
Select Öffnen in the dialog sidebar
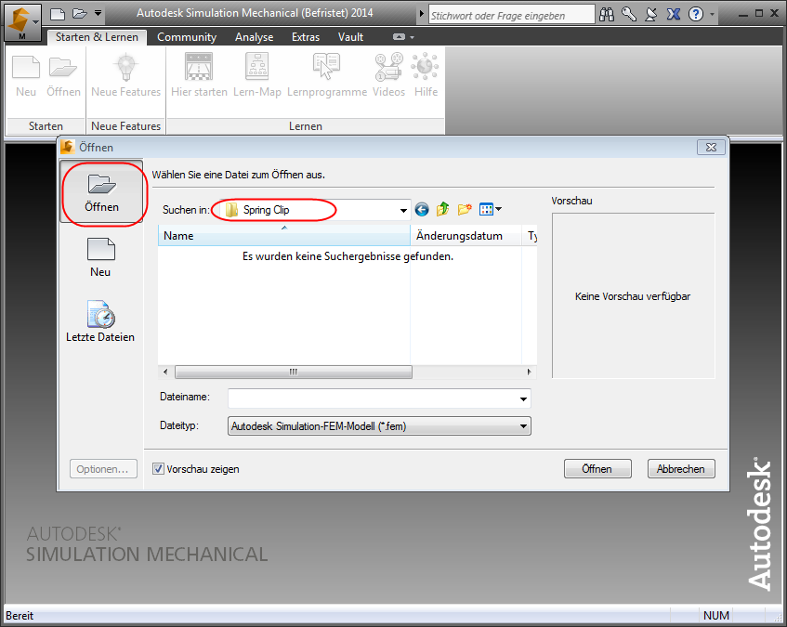102,192
